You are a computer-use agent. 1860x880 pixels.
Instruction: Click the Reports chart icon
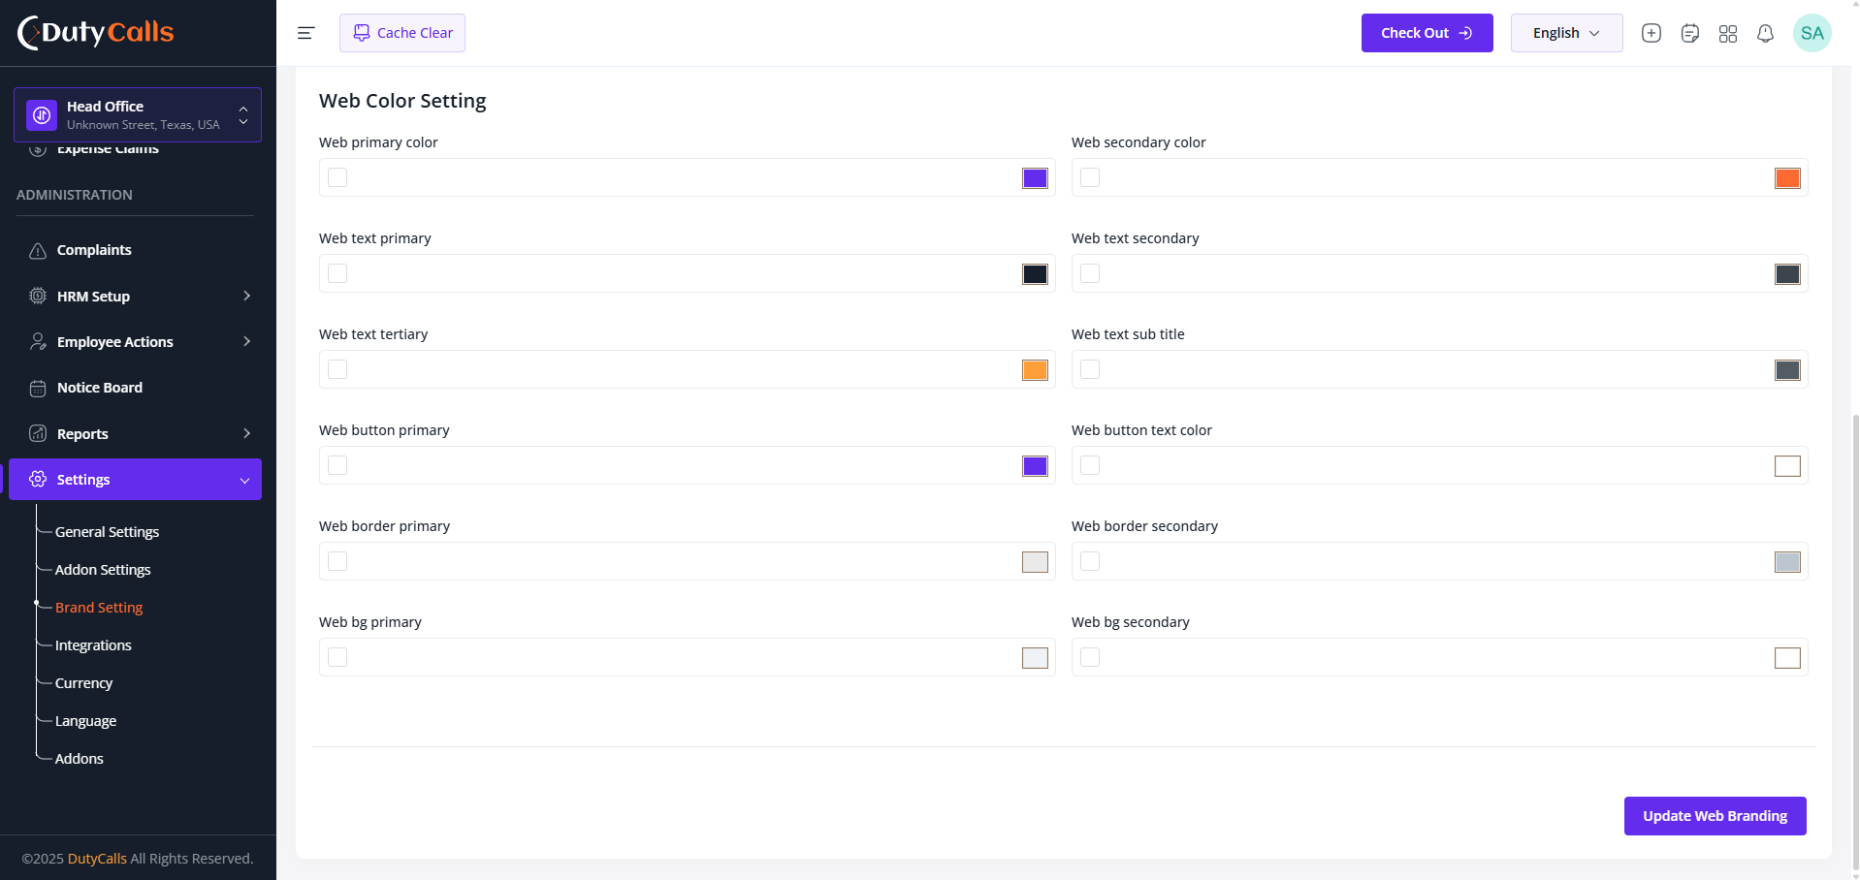[x=38, y=433]
